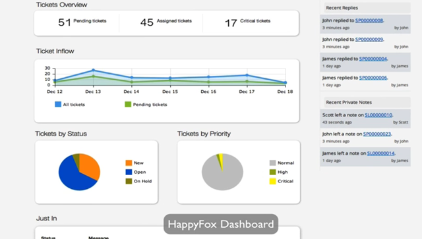Screen dimensions: 422x239
Task: Open note link SP00000023 from John
Action: pyautogui.click(x=377, y=134)
